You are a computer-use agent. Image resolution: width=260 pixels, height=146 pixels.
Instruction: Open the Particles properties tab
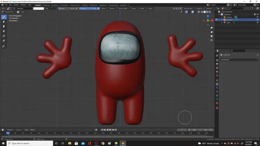(x=217, y=88)
